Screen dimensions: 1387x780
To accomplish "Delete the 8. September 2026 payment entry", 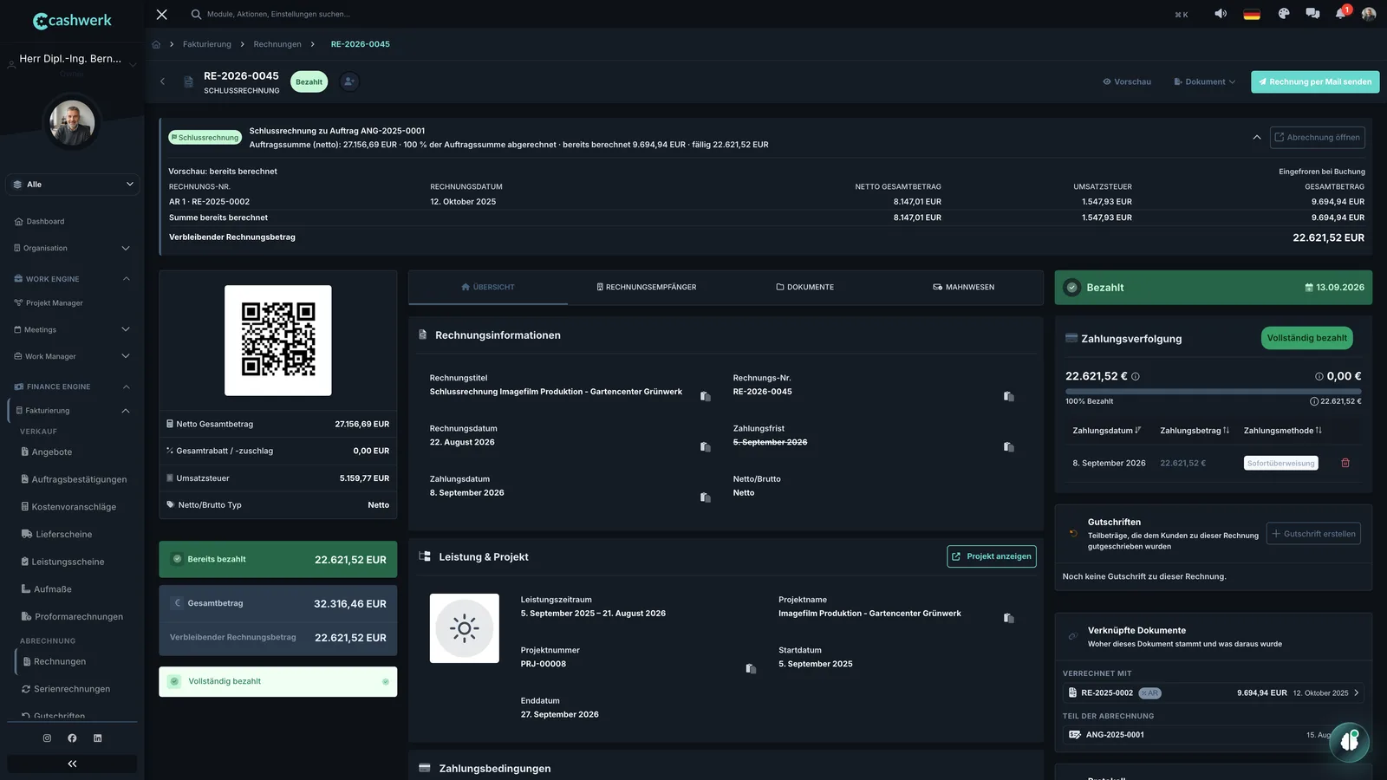I will [x=1345, y=463].
